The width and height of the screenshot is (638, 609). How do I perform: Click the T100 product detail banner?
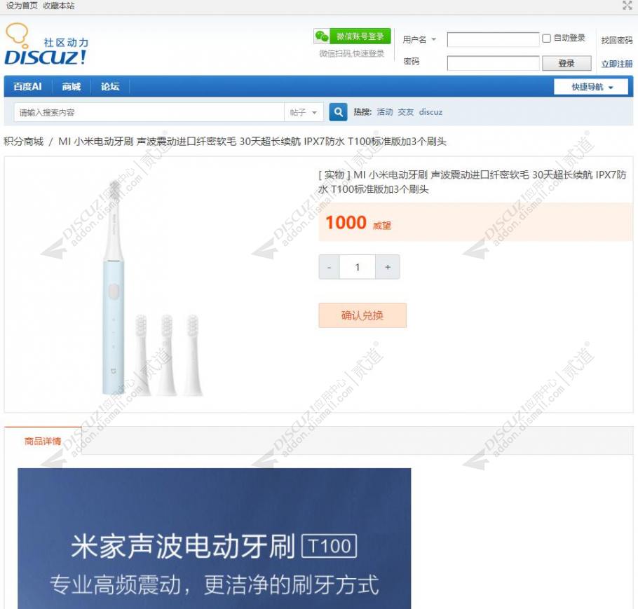pyautogui.click(x=214, y=538)
